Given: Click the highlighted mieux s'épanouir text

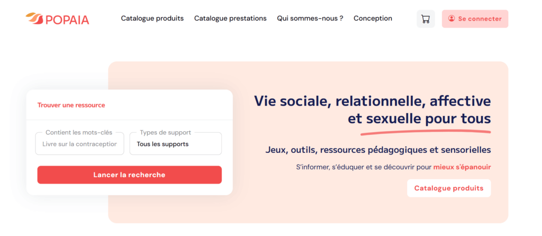Looking at the screenshot, I should tap(462, 167).
